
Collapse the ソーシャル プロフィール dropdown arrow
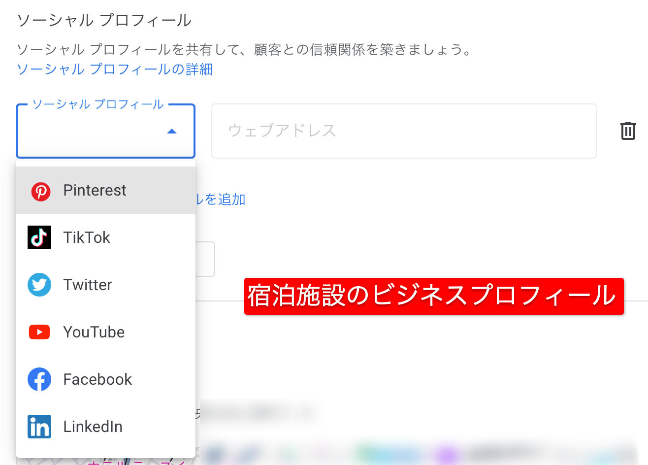pos(172,131)
